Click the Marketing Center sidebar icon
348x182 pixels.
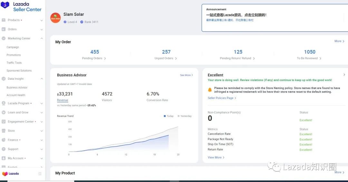click(4, 38)
